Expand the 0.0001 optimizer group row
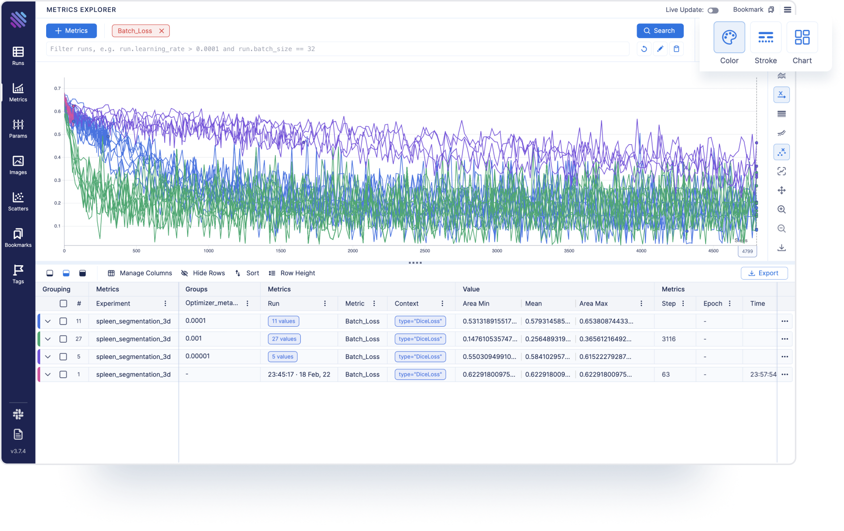This screenshot has height=531, width=844. pos(48,321)
